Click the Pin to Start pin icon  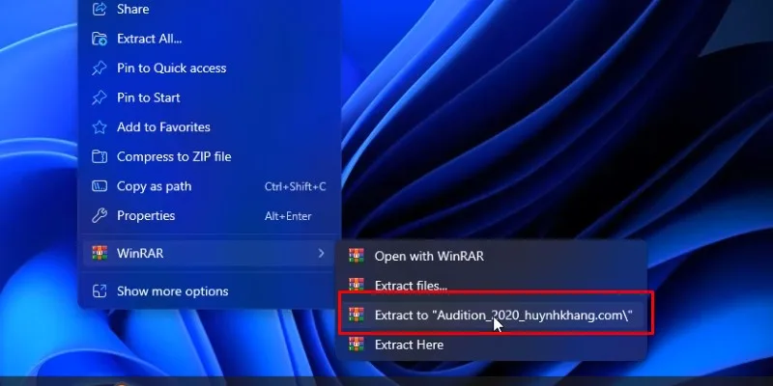point(100,97)
